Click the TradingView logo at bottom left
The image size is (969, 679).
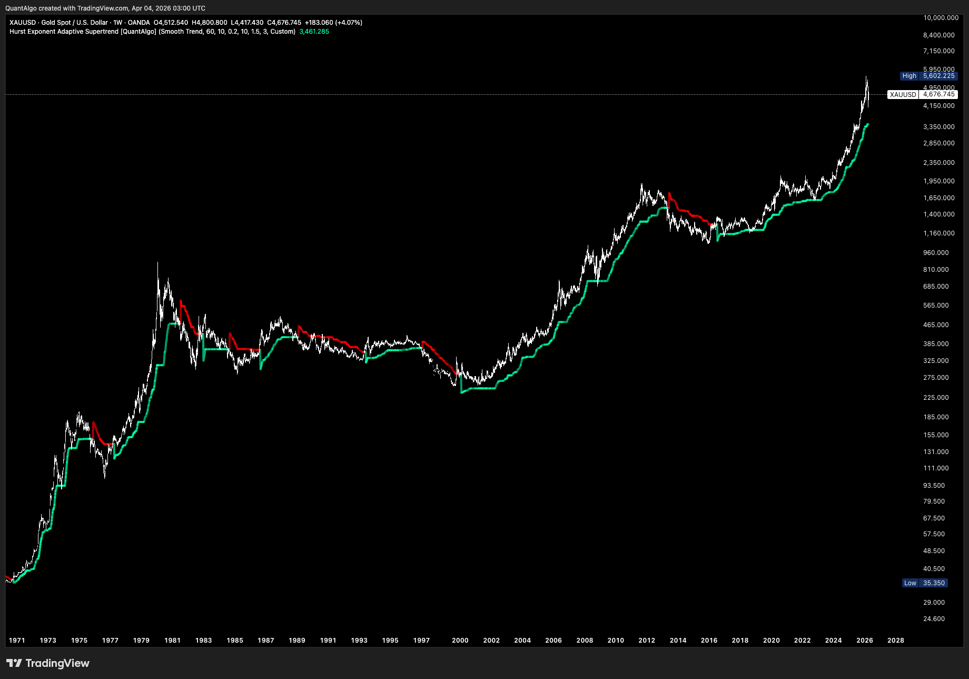48,663
